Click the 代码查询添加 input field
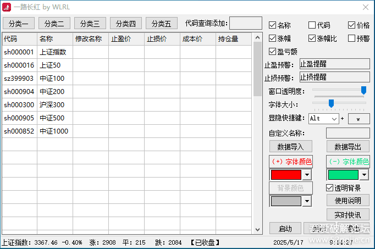The width and height of the screenshot is (375, 249). (245, 23)
